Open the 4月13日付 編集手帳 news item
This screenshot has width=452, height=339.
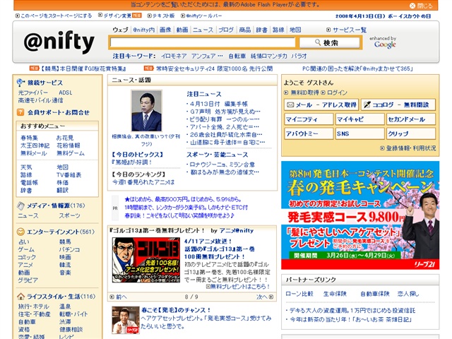click(x=218, y=104)
